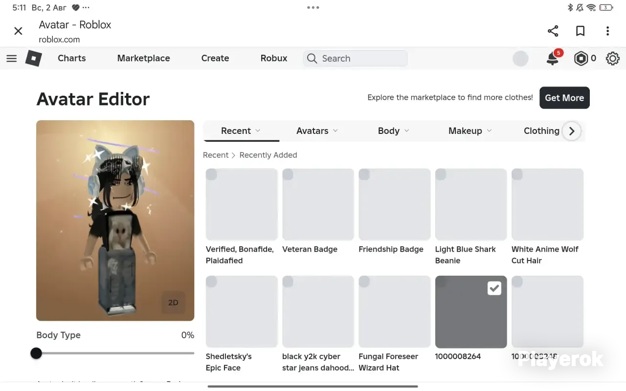This screenshot has width=626, height=391.
Task: Select the Shedletsky's Epic Face thumbnail
Action: point(242,311)
